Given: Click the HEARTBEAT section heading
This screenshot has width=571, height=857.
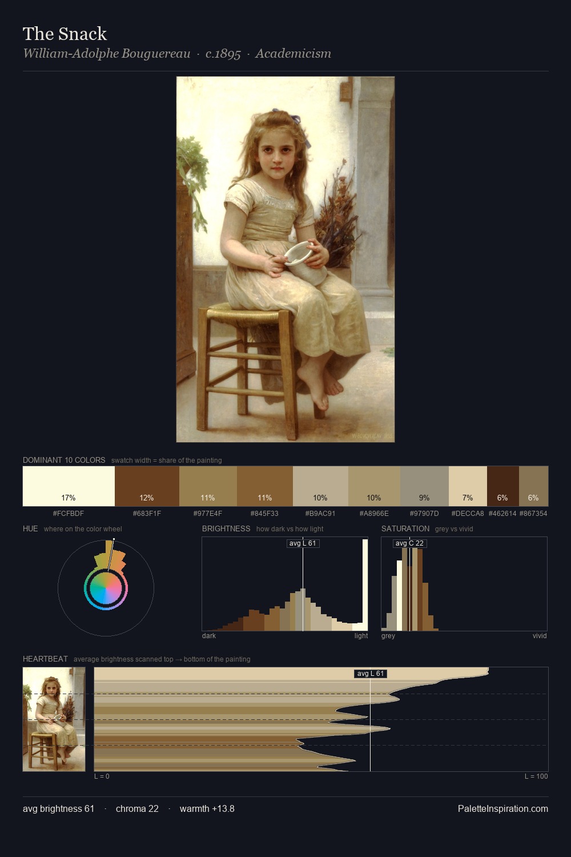Looking at the screenshot, I should point(45,659).
